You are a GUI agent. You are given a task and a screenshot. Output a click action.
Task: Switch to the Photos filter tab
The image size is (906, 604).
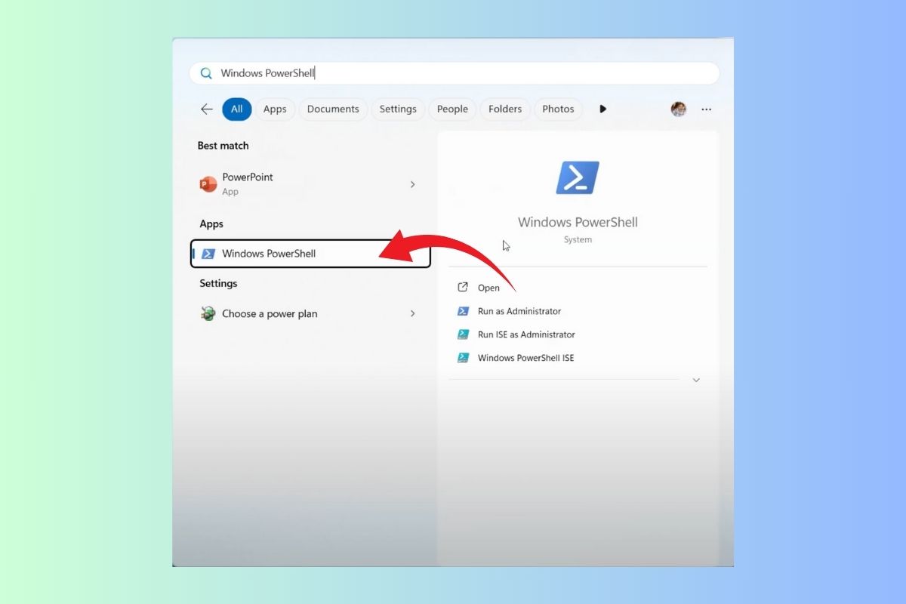pyautogui.click(x=558, y=109)
